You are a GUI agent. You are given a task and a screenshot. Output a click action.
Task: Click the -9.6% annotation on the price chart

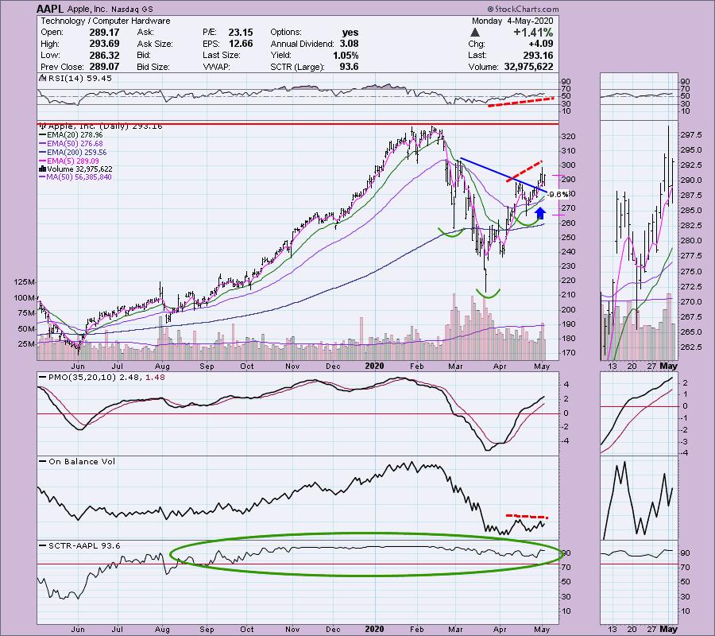click(x=558, y=194)
